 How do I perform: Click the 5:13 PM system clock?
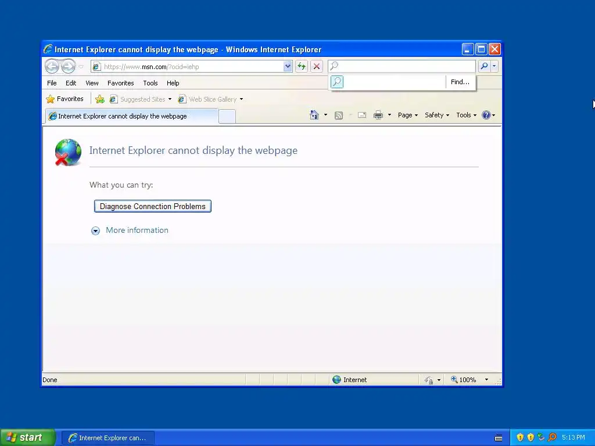tap(574, 437)
